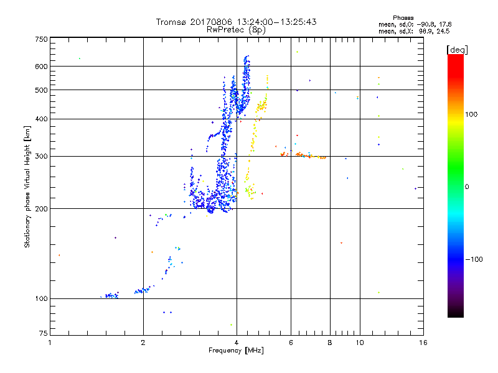The height and width of the screenshot is (373, 498).
Task: Click the 'Phases' heading at top right
Action: 403,18
